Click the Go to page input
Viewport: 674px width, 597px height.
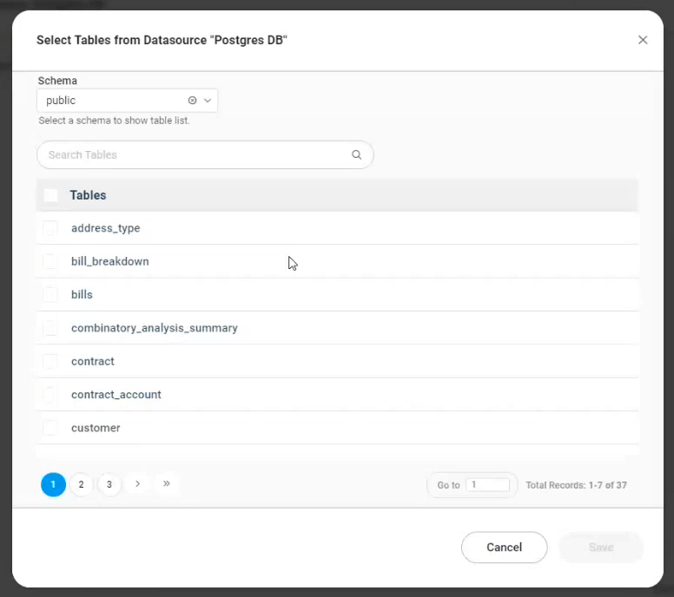(487, 485)
